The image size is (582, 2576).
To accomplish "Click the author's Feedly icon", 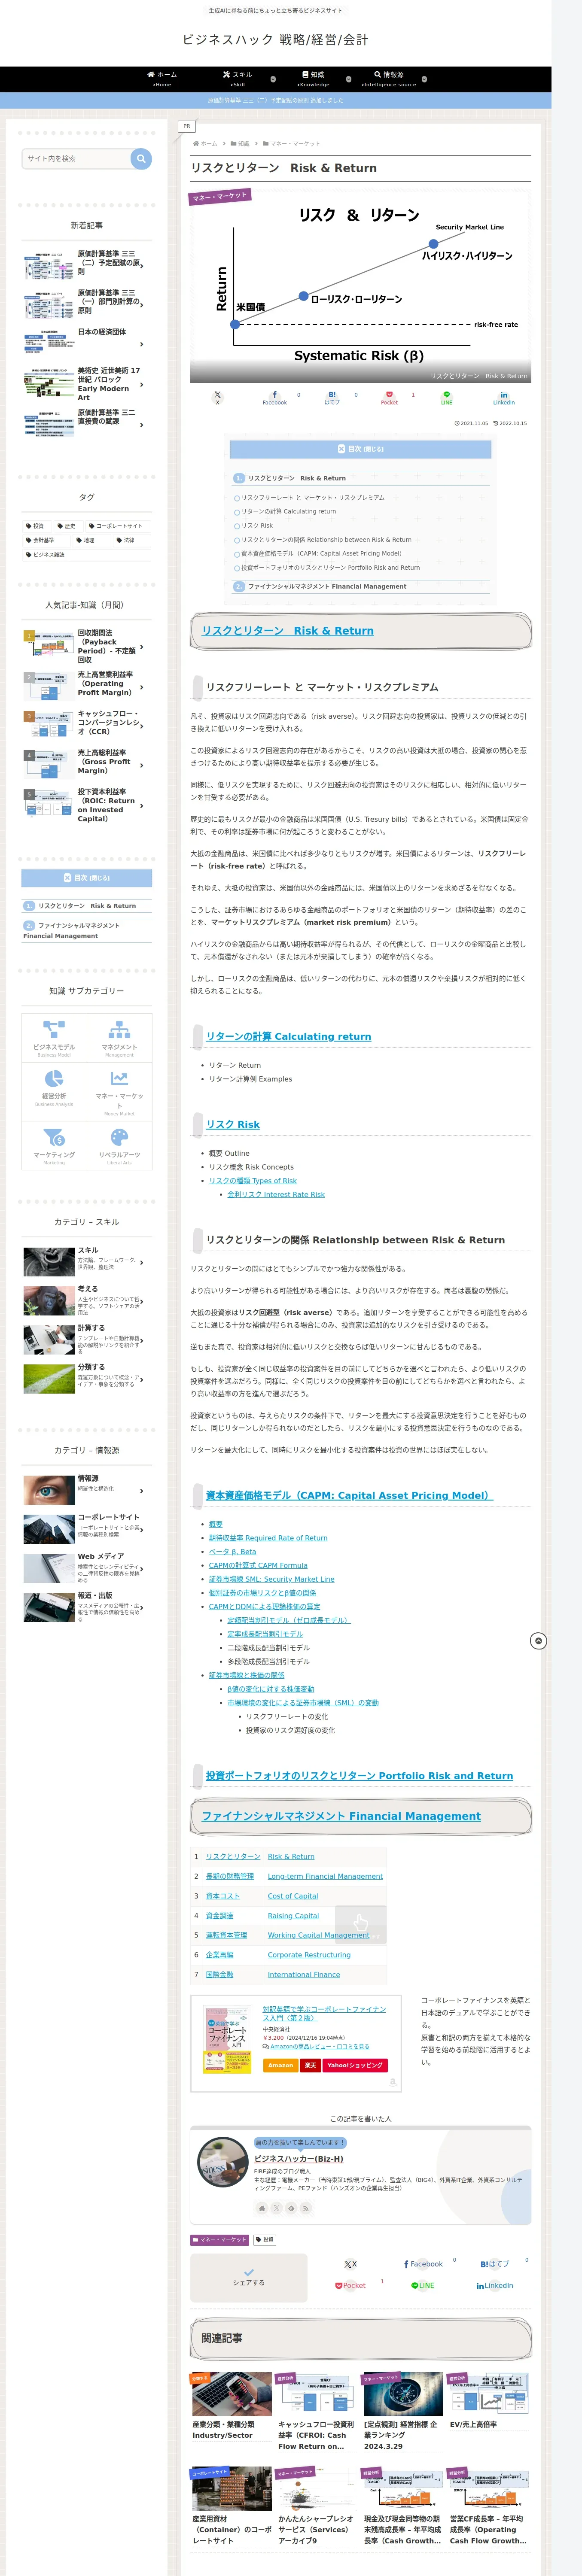I will click(291, 2208).
